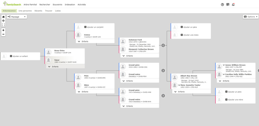Open Activités menu

pos(82,5)
